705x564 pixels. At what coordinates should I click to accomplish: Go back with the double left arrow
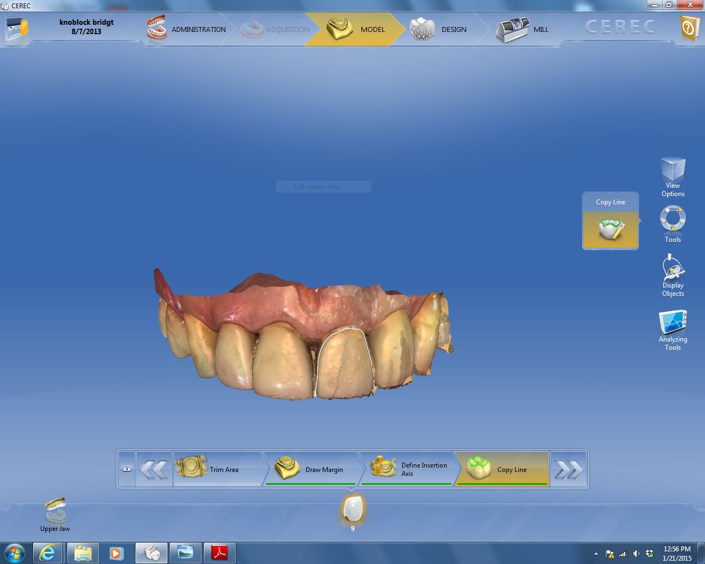pyautogui.click(x=154, y=469)
